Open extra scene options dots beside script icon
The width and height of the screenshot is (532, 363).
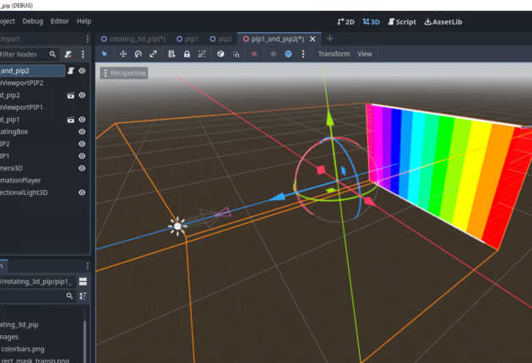point(83,54)
